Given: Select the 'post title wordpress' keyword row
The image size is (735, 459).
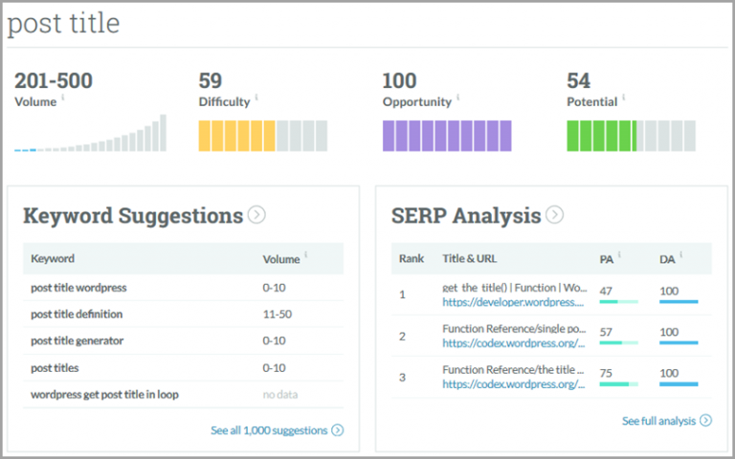Looking at the screenshot, I should click(78, 287).
